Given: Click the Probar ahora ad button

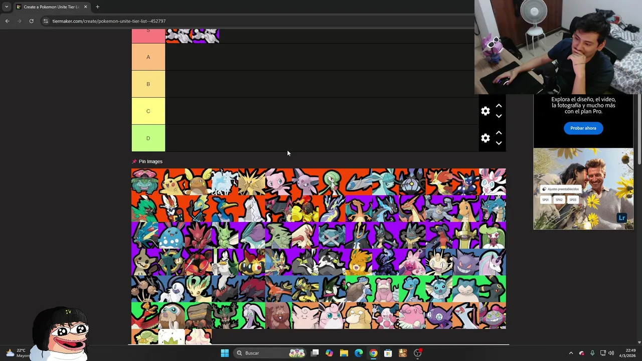Looking at the screenshot, I should pos(583,128).
